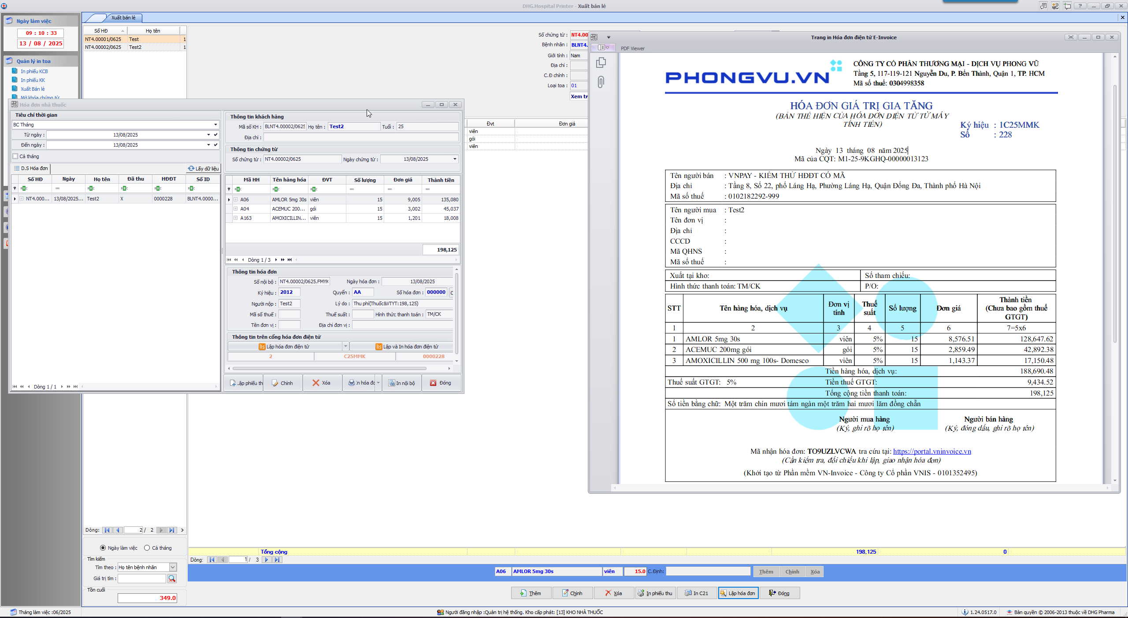1128x618 pixels.
Task: Click the PDF viewer attachments paperclip icon
Action: pos(601,82)
